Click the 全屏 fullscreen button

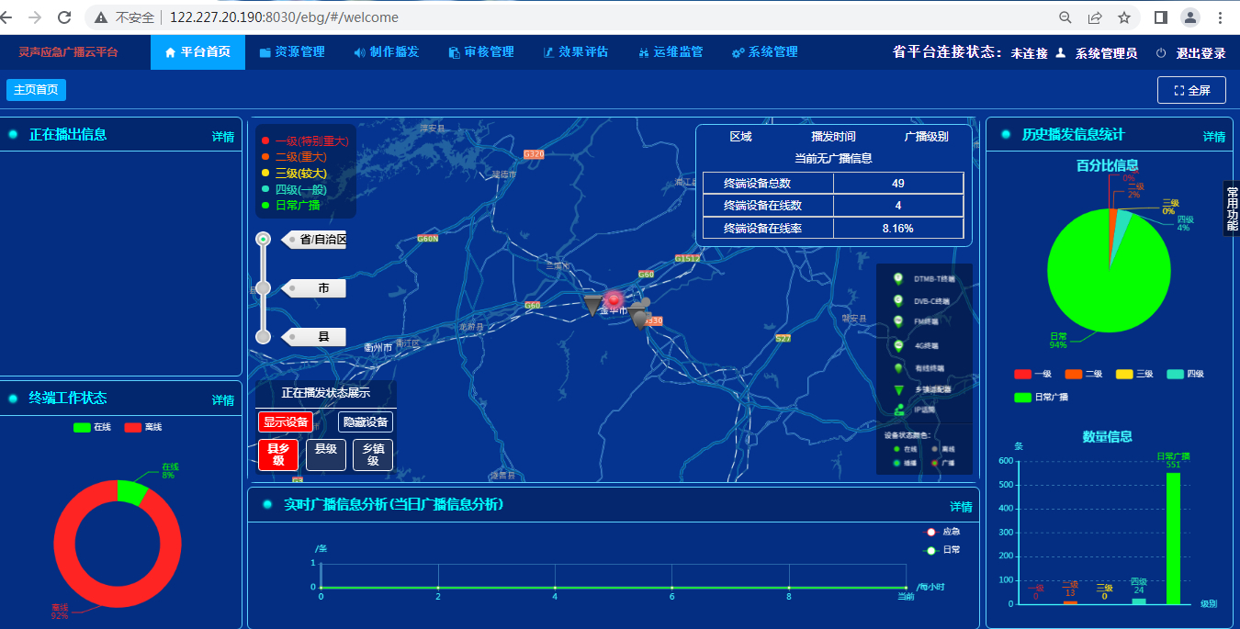click(x=1191, y=90)
